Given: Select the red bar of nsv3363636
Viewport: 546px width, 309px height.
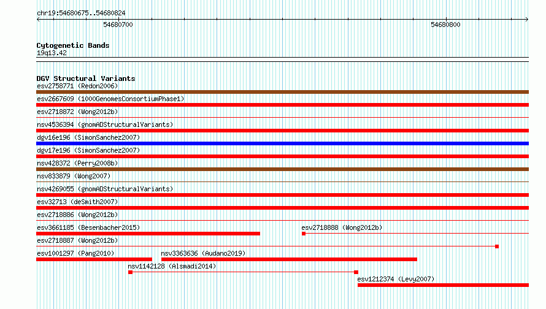Looking at the screenshot, I should tap(289, 259).
